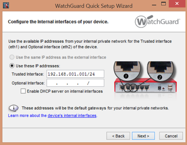Open the device's internal interfaces link

[x=72, y=116]
